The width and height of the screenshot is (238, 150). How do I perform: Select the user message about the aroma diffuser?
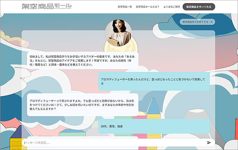[154, 81]
